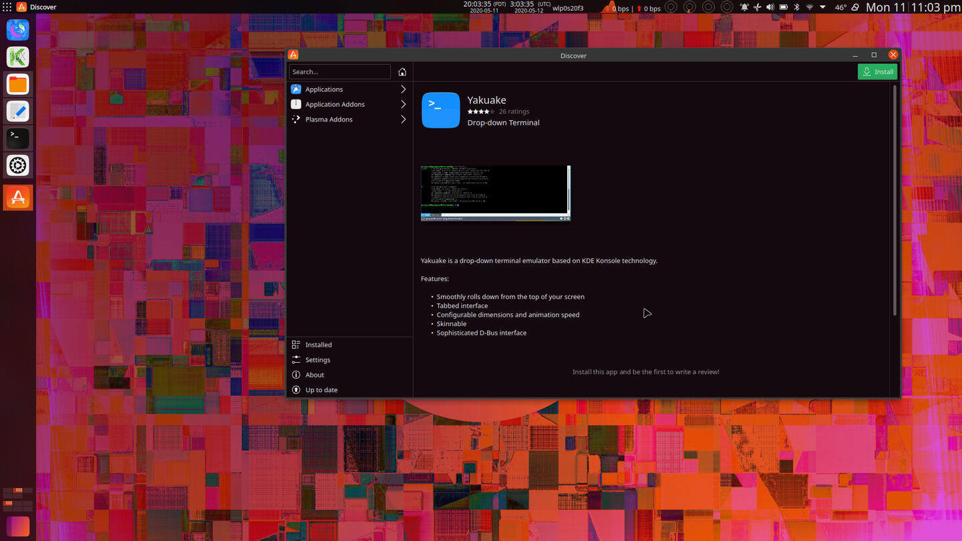Click the virtual desktop pager widget

[x=18, y=498]
